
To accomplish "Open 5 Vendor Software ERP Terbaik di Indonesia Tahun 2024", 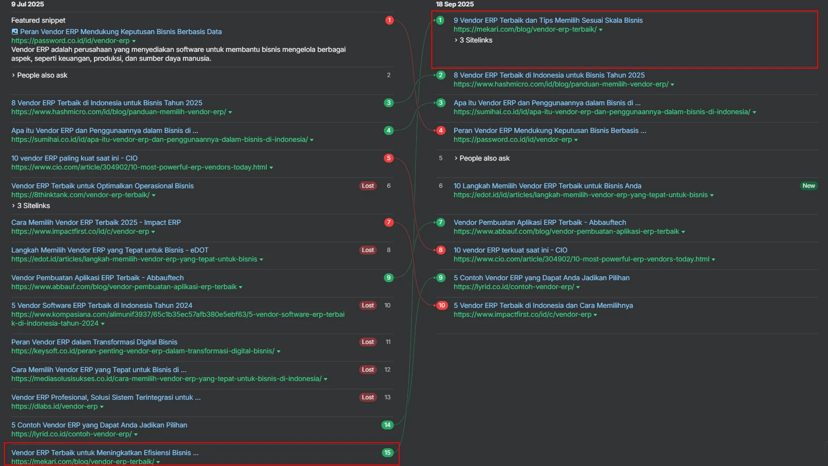I will pyautogui.click(x=102, y=305).
